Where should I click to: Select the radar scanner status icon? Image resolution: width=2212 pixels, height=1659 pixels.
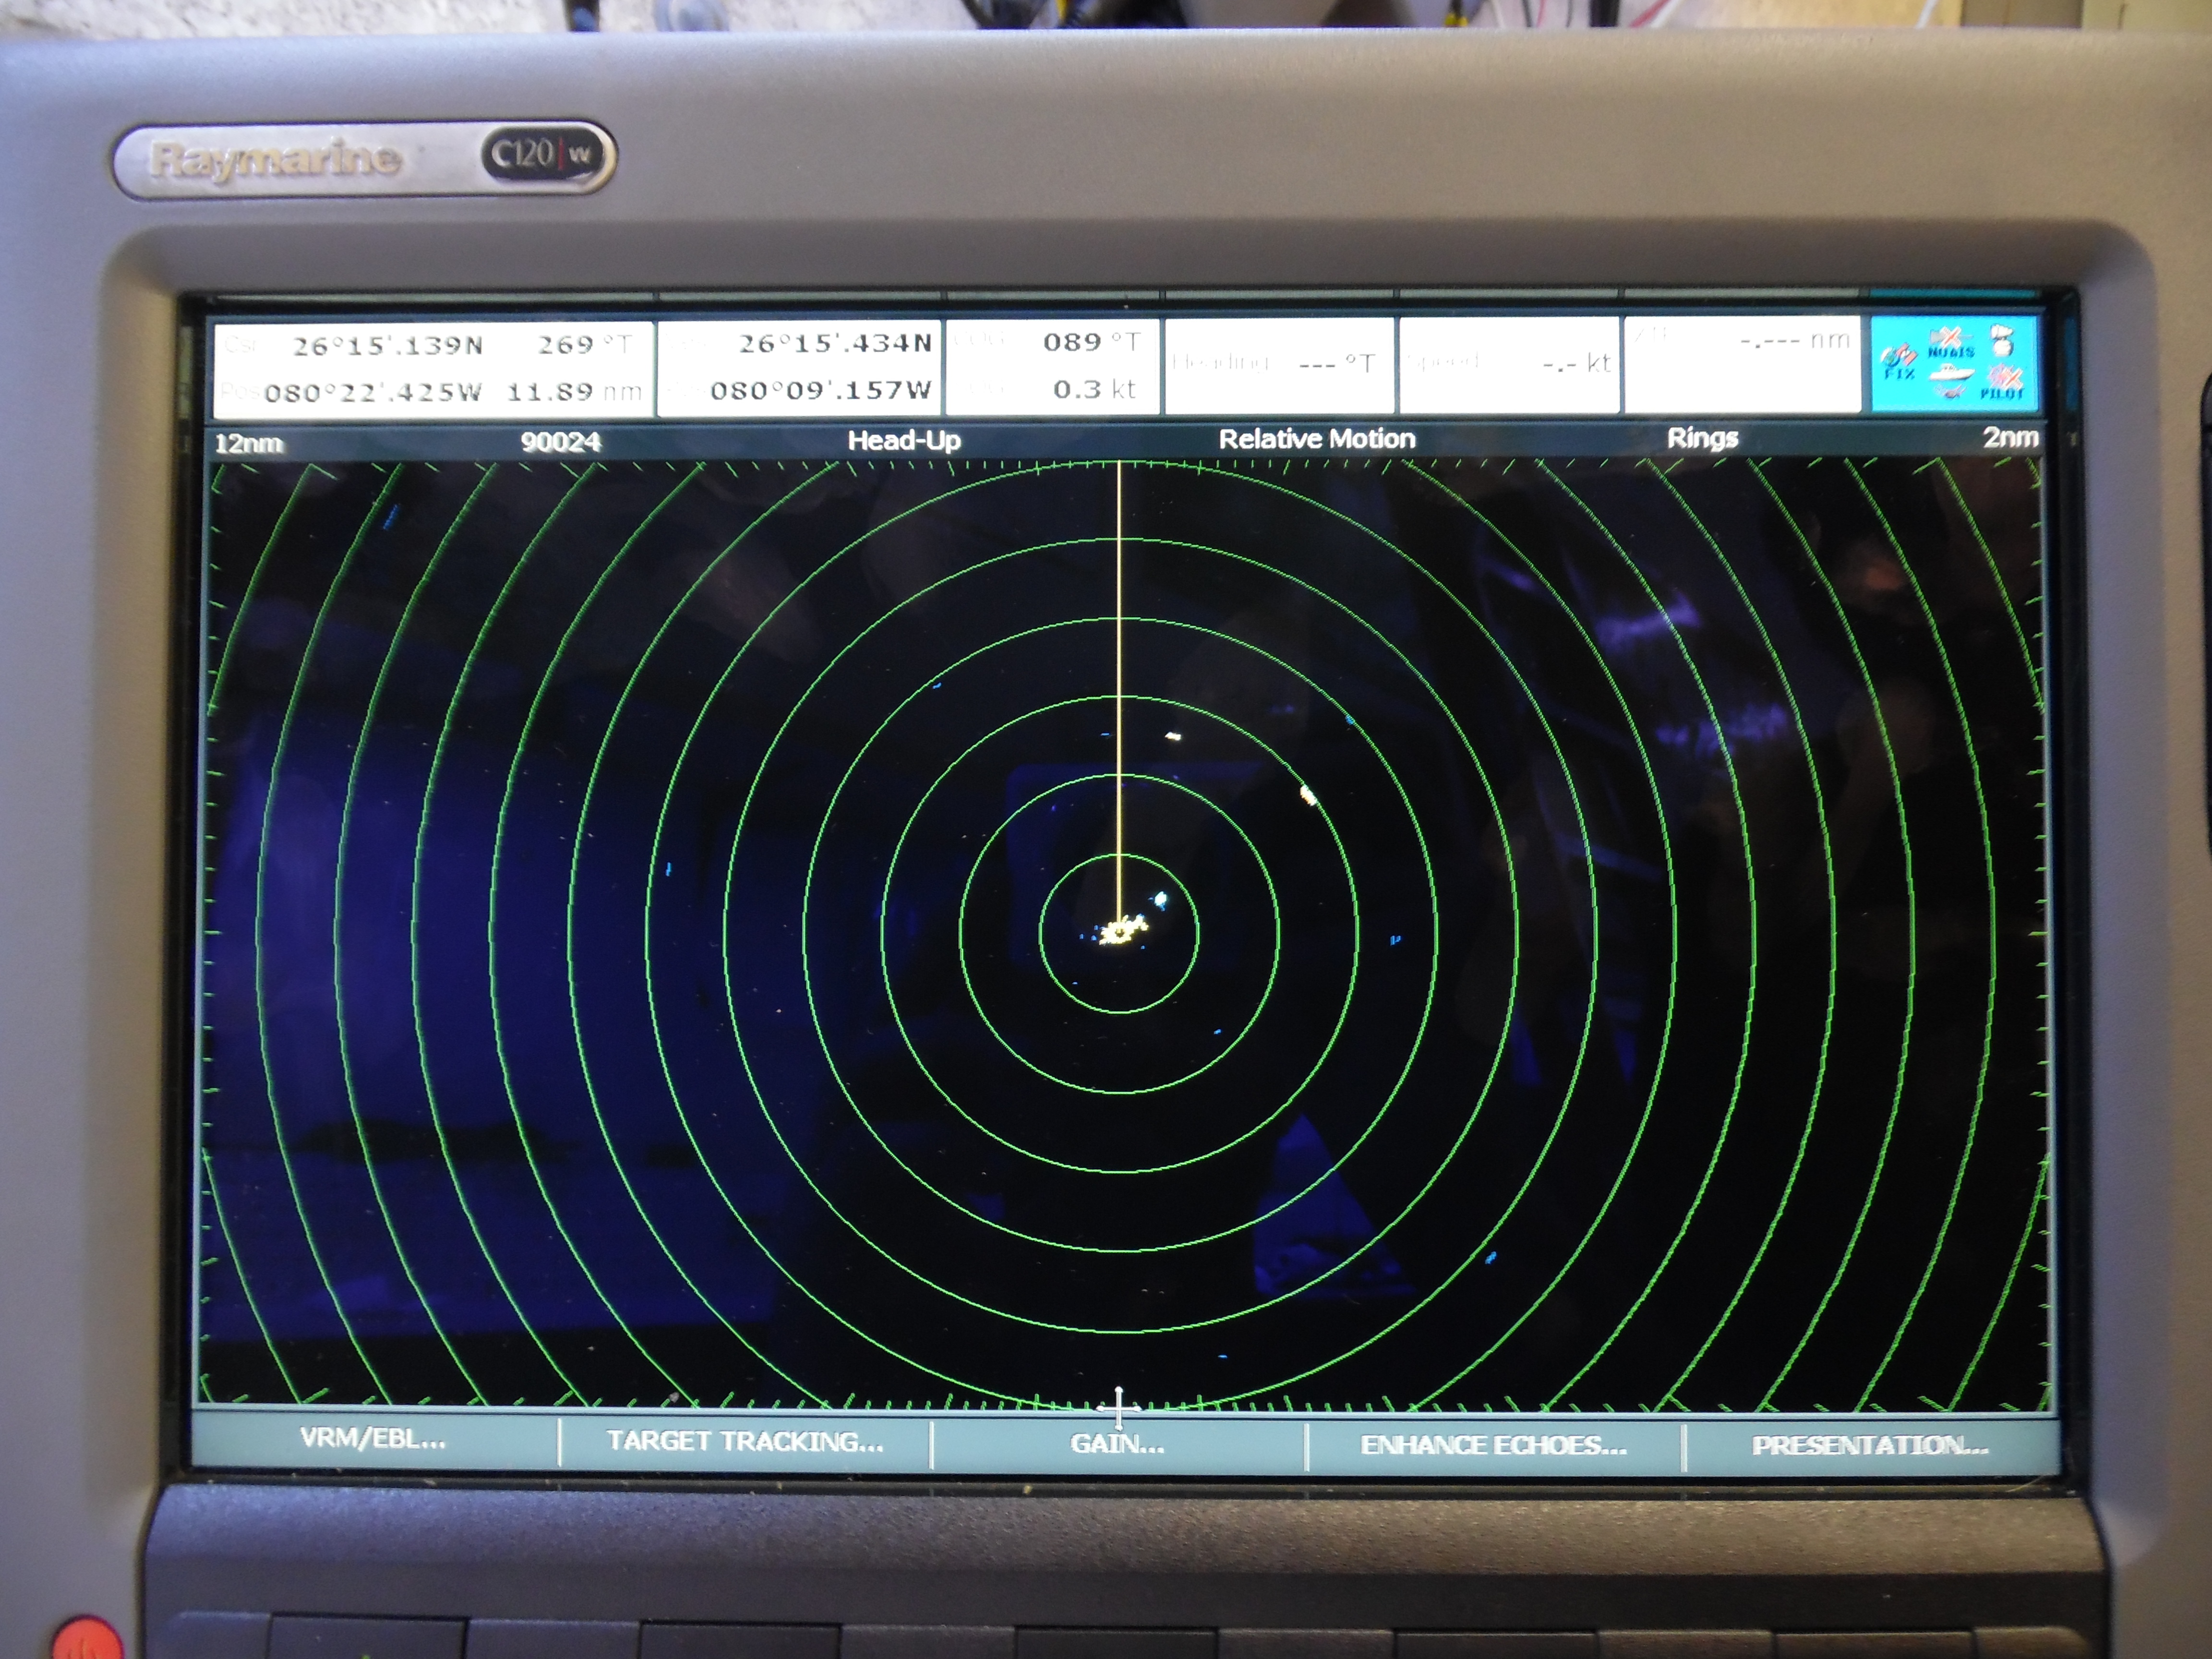[x=2003, y=341]
